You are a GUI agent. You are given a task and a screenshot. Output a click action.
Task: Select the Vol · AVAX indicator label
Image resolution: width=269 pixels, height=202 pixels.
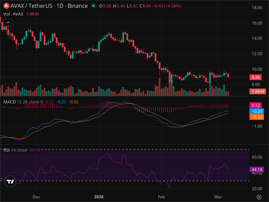point(13,14)
